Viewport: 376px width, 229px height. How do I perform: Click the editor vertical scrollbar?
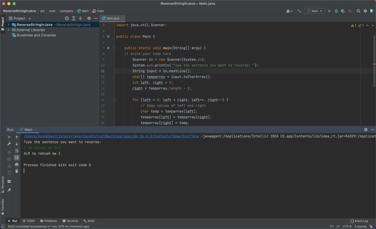tap(374, 61)
